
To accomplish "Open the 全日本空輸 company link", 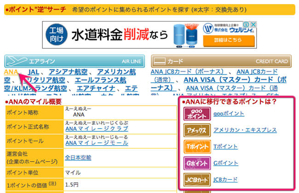I will [78, 158].
